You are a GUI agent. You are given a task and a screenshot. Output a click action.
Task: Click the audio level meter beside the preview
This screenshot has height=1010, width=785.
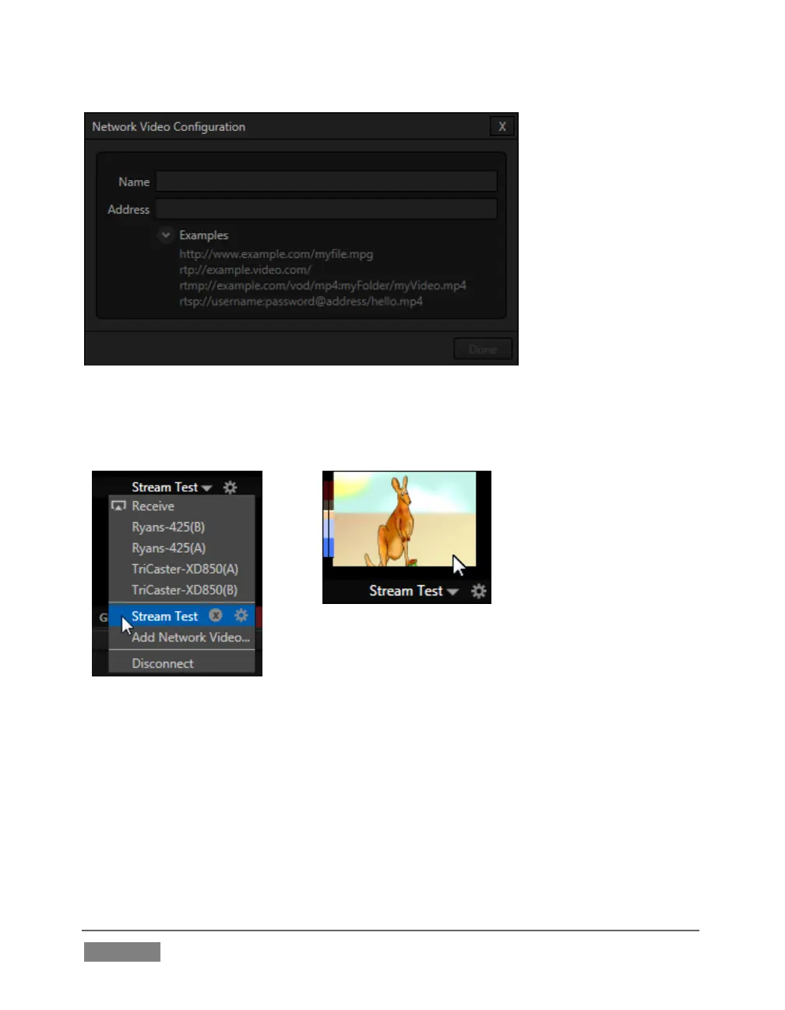[328, 518]
